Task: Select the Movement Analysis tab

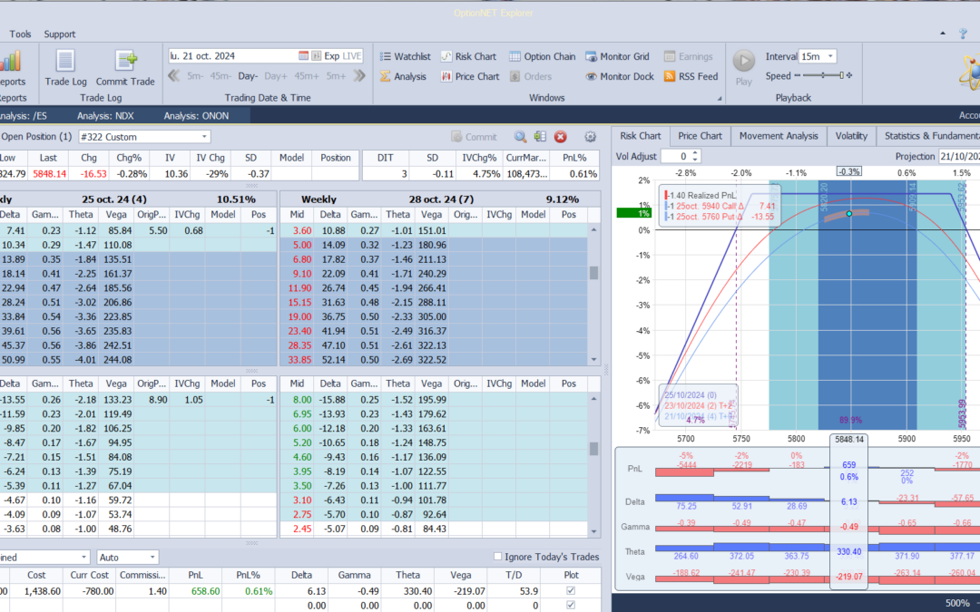Action: (779, 136)
